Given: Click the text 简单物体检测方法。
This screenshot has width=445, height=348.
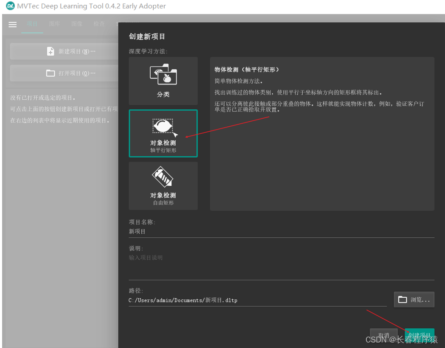Looking at the screenshot, I should coord(239,81).
